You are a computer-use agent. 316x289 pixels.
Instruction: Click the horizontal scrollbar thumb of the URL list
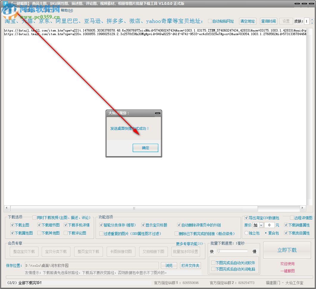(134, 208)
